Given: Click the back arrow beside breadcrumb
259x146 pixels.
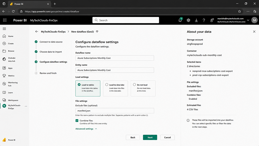Looking at the screenshot, I should click(x=37, y=31).
